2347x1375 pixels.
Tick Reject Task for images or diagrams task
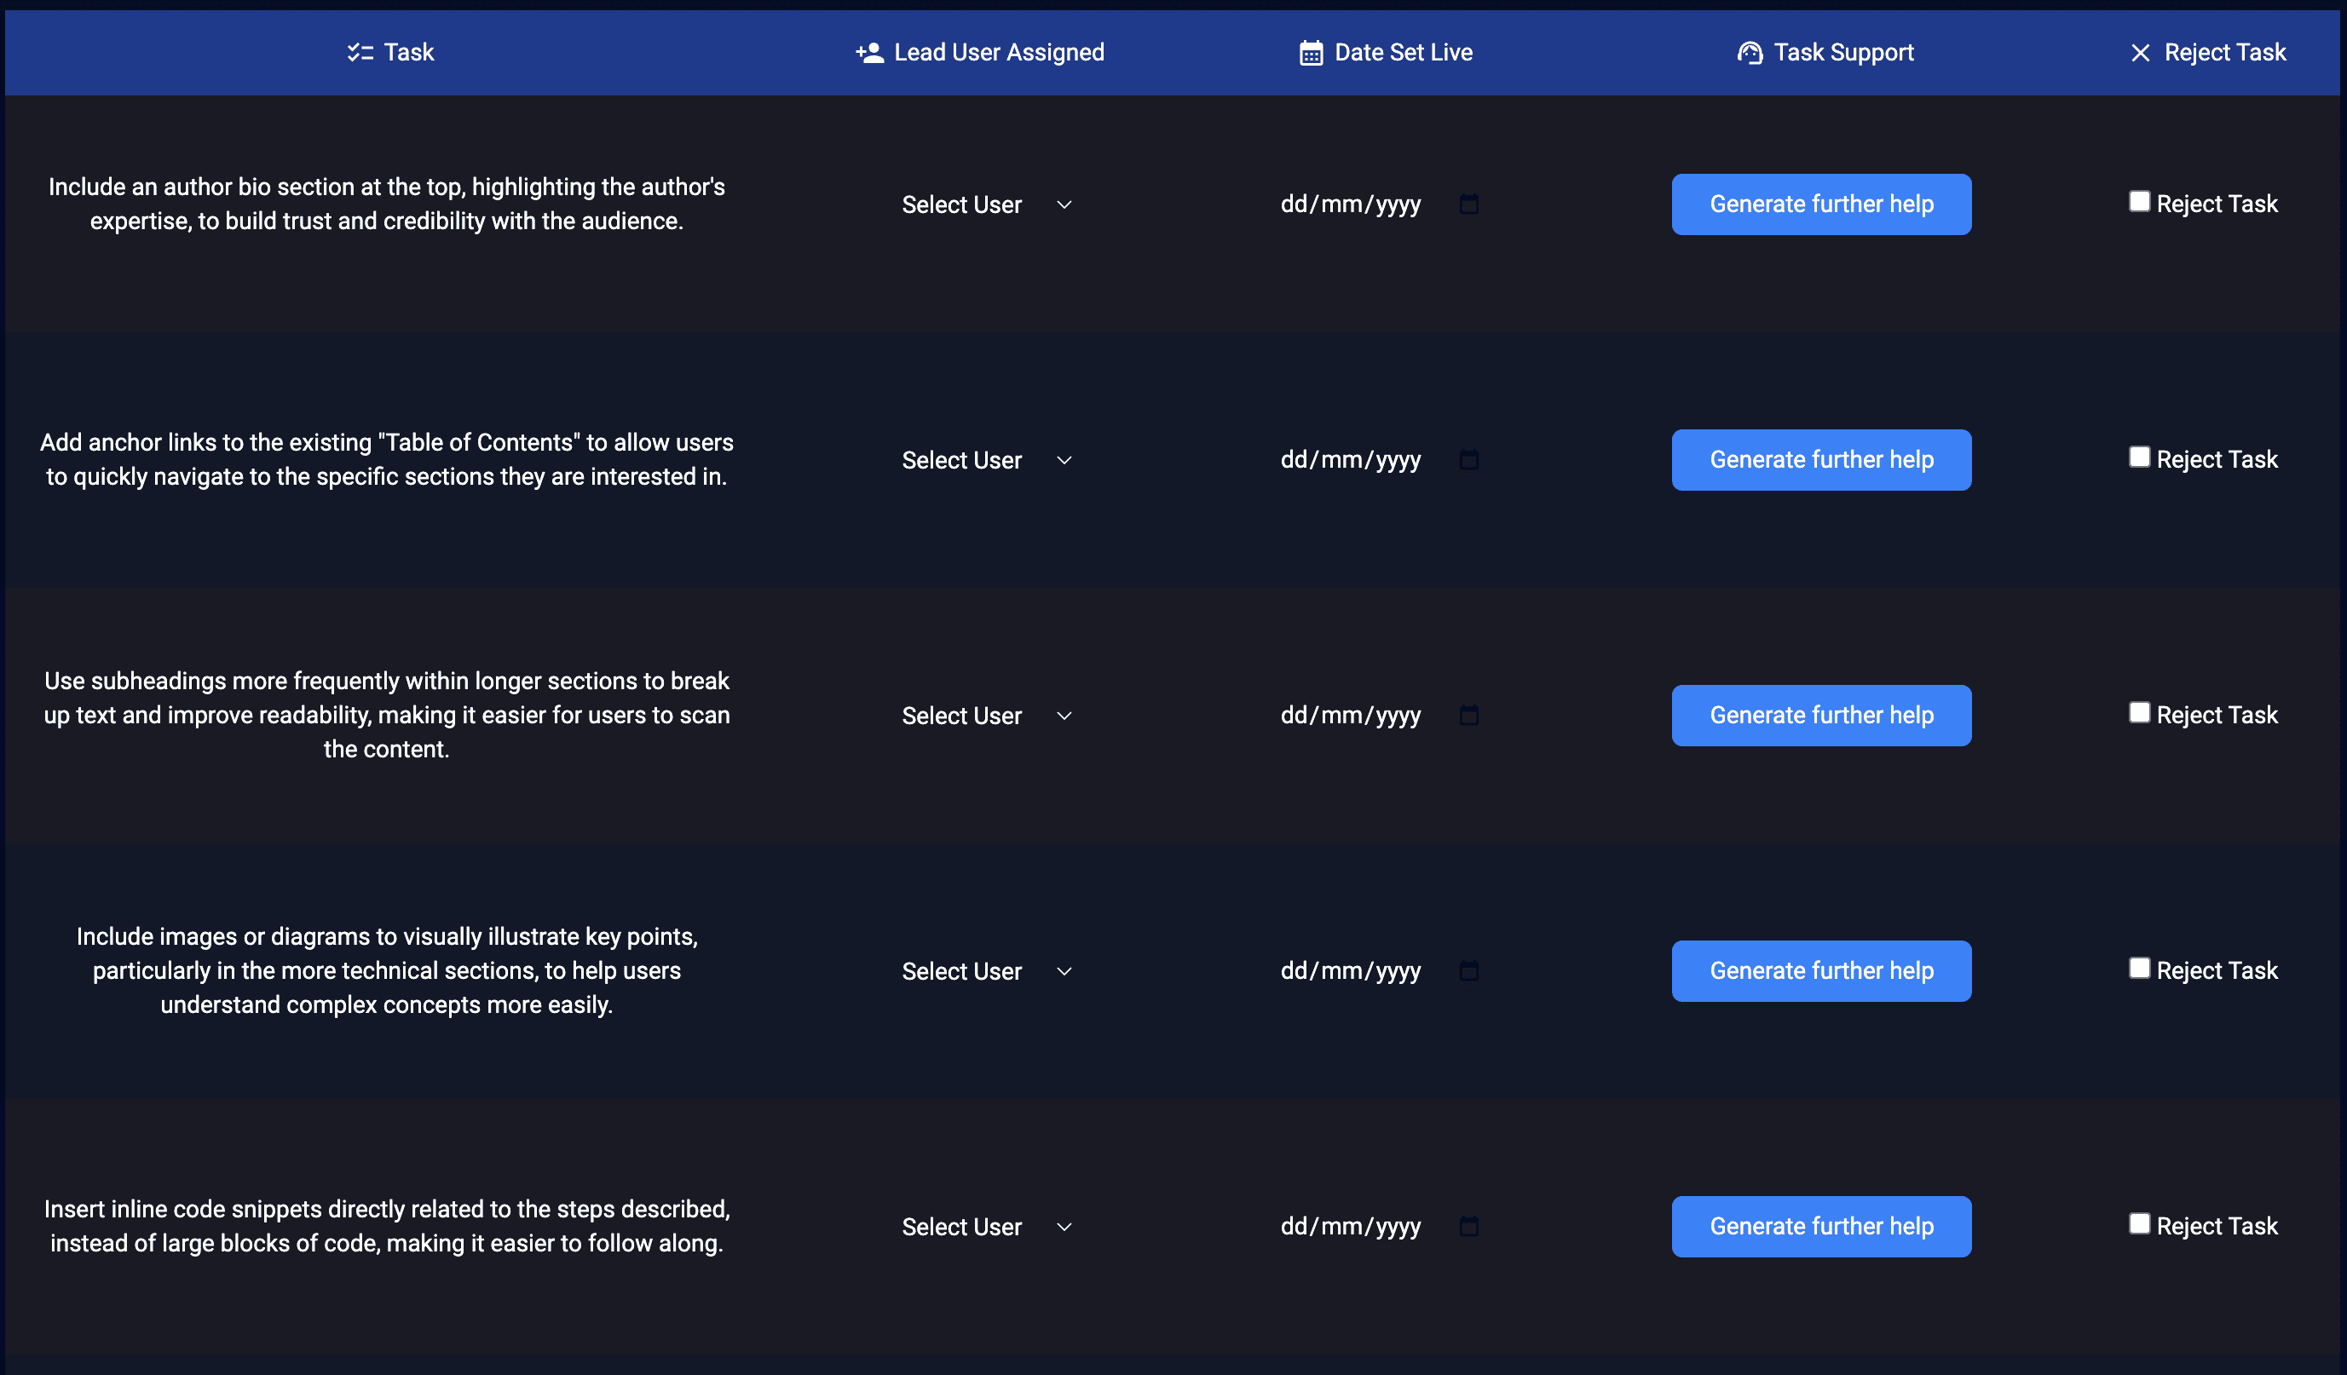pyautogui.click(x=2138, y=968)
